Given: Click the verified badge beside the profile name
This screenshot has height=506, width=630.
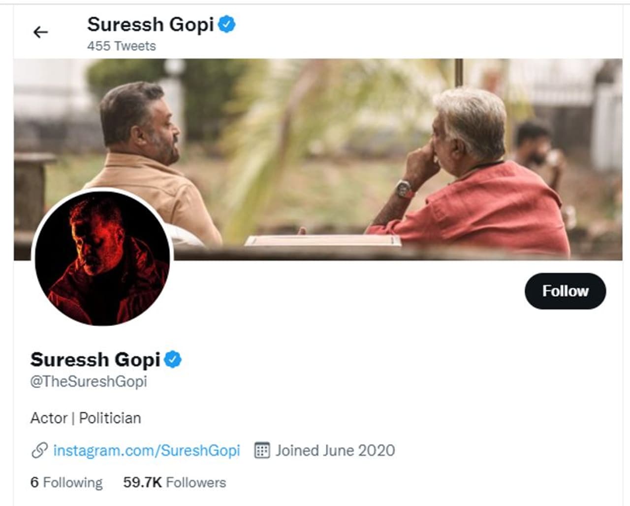Looking at the screenshot, I should 173,360.
